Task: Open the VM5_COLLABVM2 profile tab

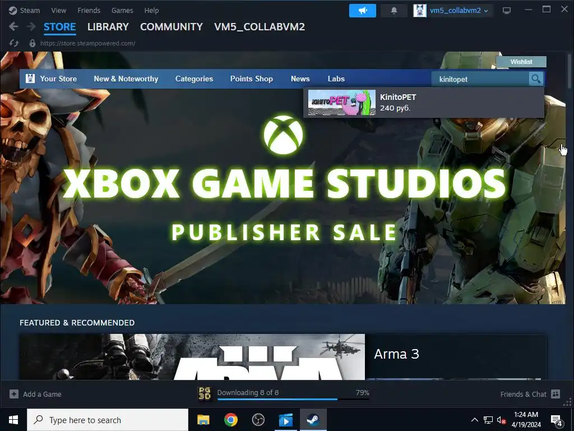Action: (259, 27)
